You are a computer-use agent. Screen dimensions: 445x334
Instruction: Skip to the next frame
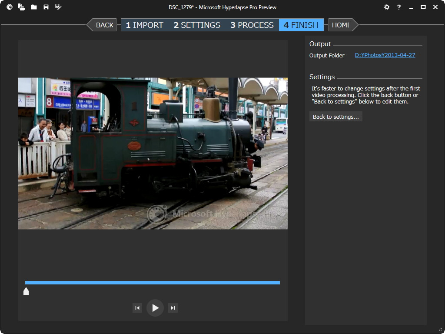tap(173, 308)
